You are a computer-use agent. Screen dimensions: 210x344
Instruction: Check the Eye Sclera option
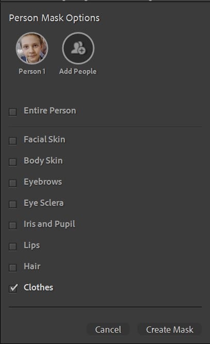[x=13, y=204]
